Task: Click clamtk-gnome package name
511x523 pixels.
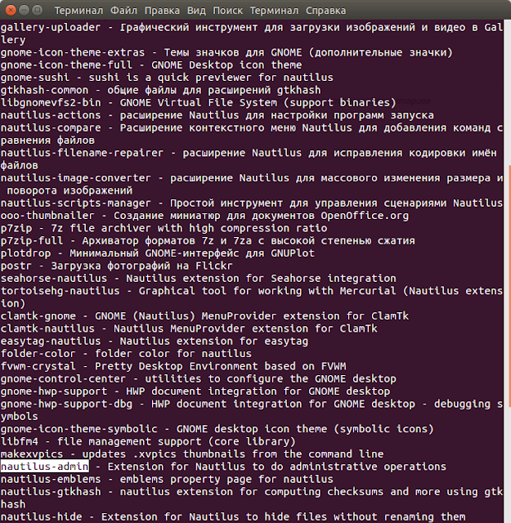Action: 38,316
